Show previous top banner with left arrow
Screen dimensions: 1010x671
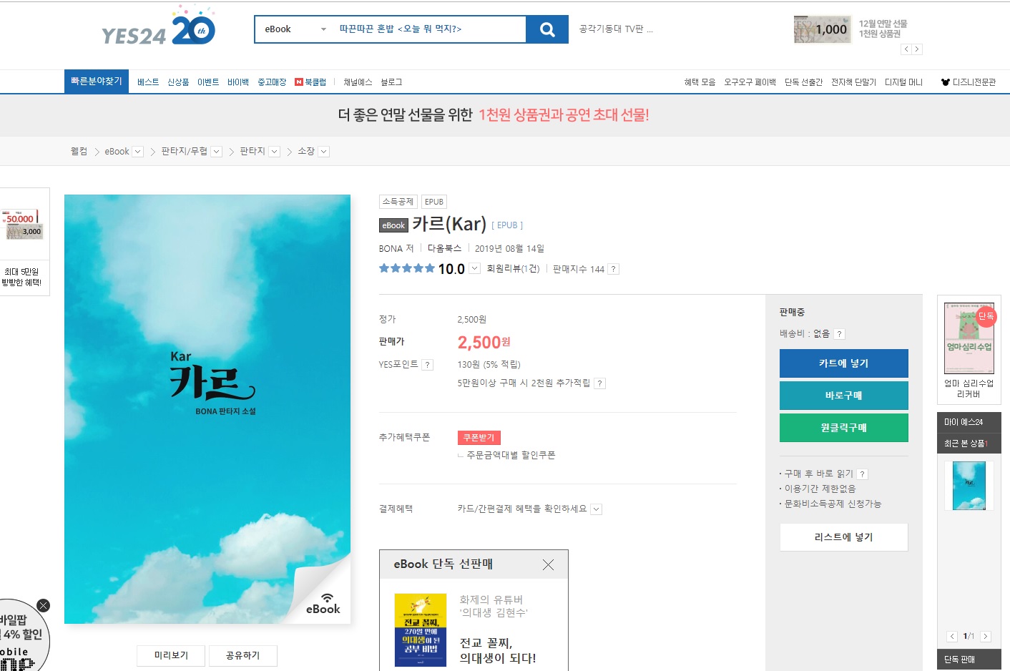tap(906, 49)
